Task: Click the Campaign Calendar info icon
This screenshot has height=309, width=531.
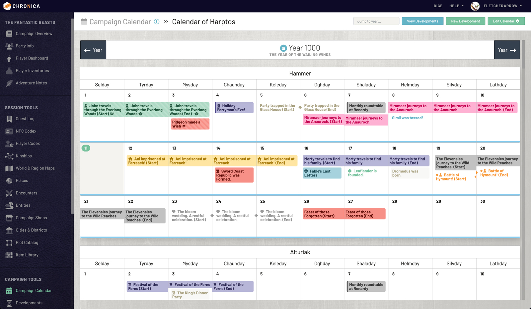Action: coord(157,22)
